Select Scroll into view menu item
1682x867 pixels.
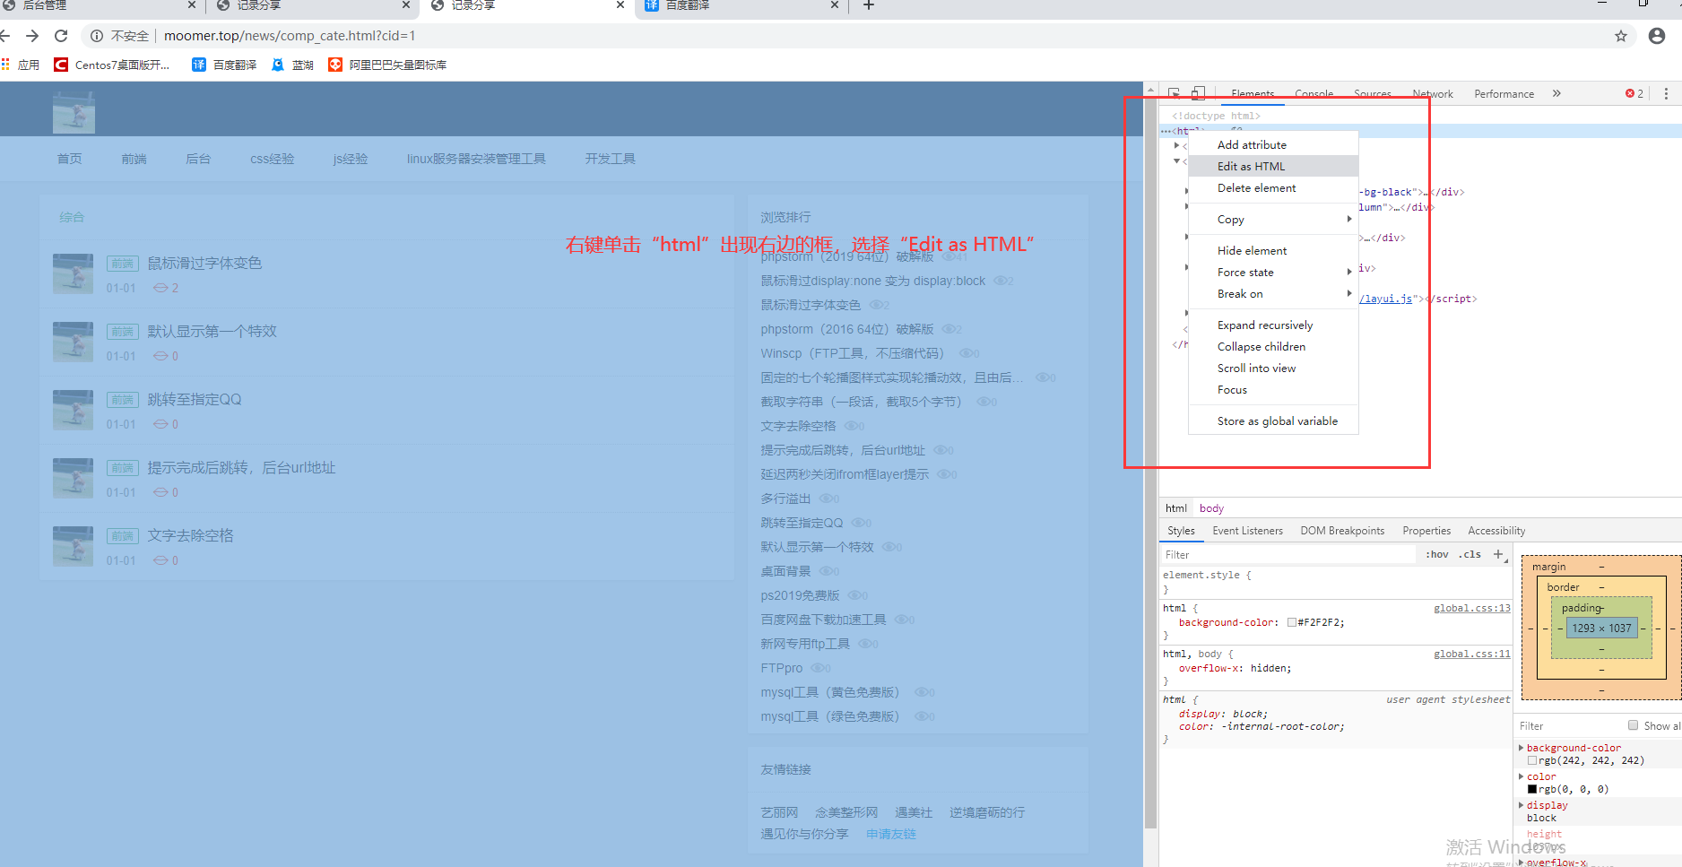point(1273,368)
